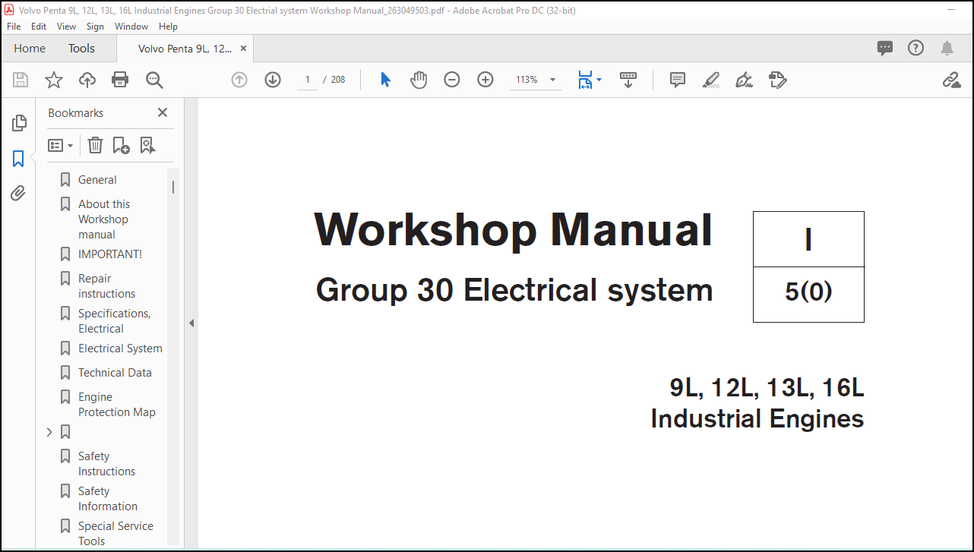
Task: Select the Volvo Penta document tab
Action: (185, 49)
